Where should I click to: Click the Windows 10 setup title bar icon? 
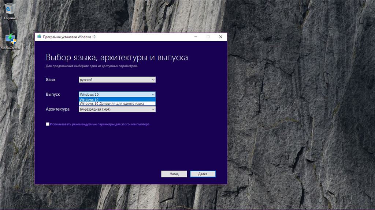click(x=39, y=37)
